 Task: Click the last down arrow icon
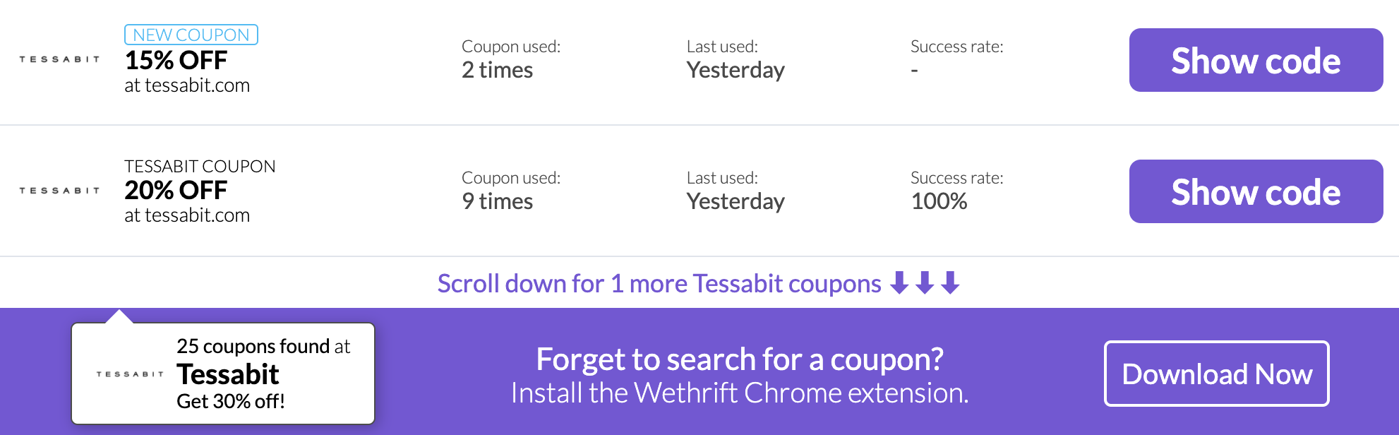pos(950,282)
